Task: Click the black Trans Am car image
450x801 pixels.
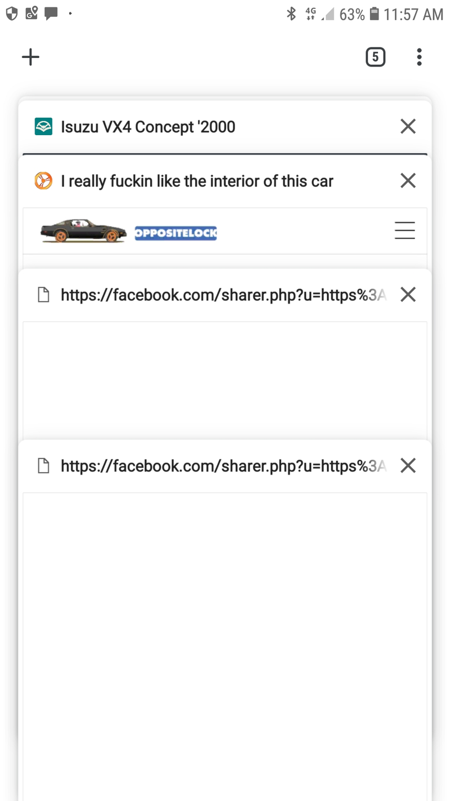Action: [x=83, y=231]
